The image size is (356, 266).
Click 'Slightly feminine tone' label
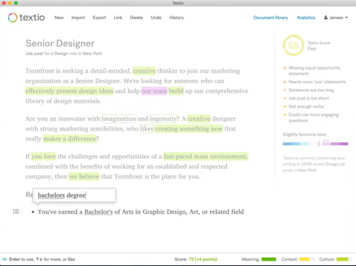[304, 134]
